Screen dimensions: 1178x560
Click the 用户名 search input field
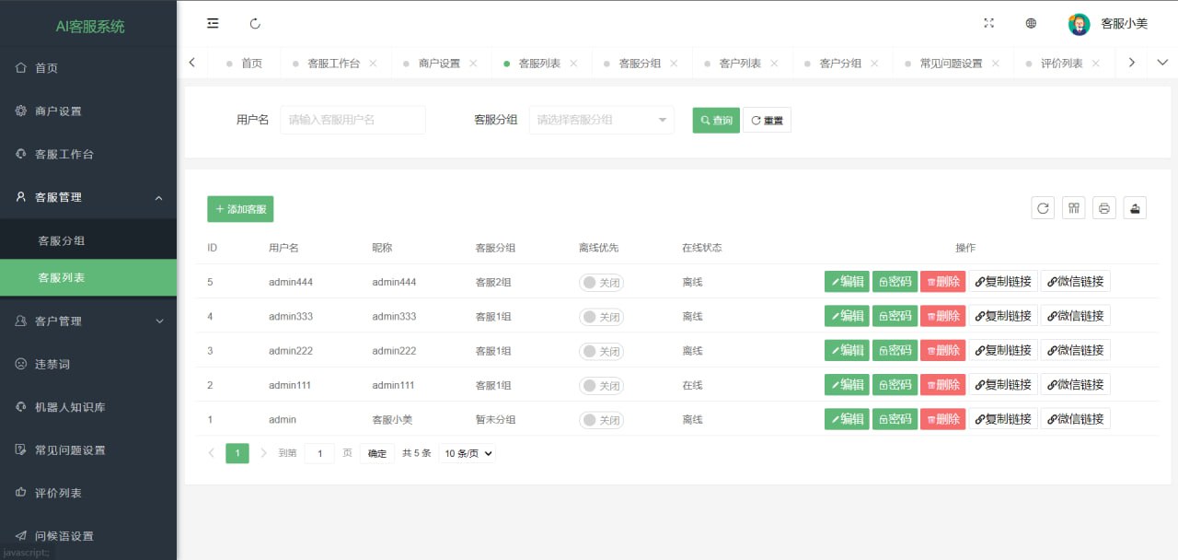coord(352,120)
